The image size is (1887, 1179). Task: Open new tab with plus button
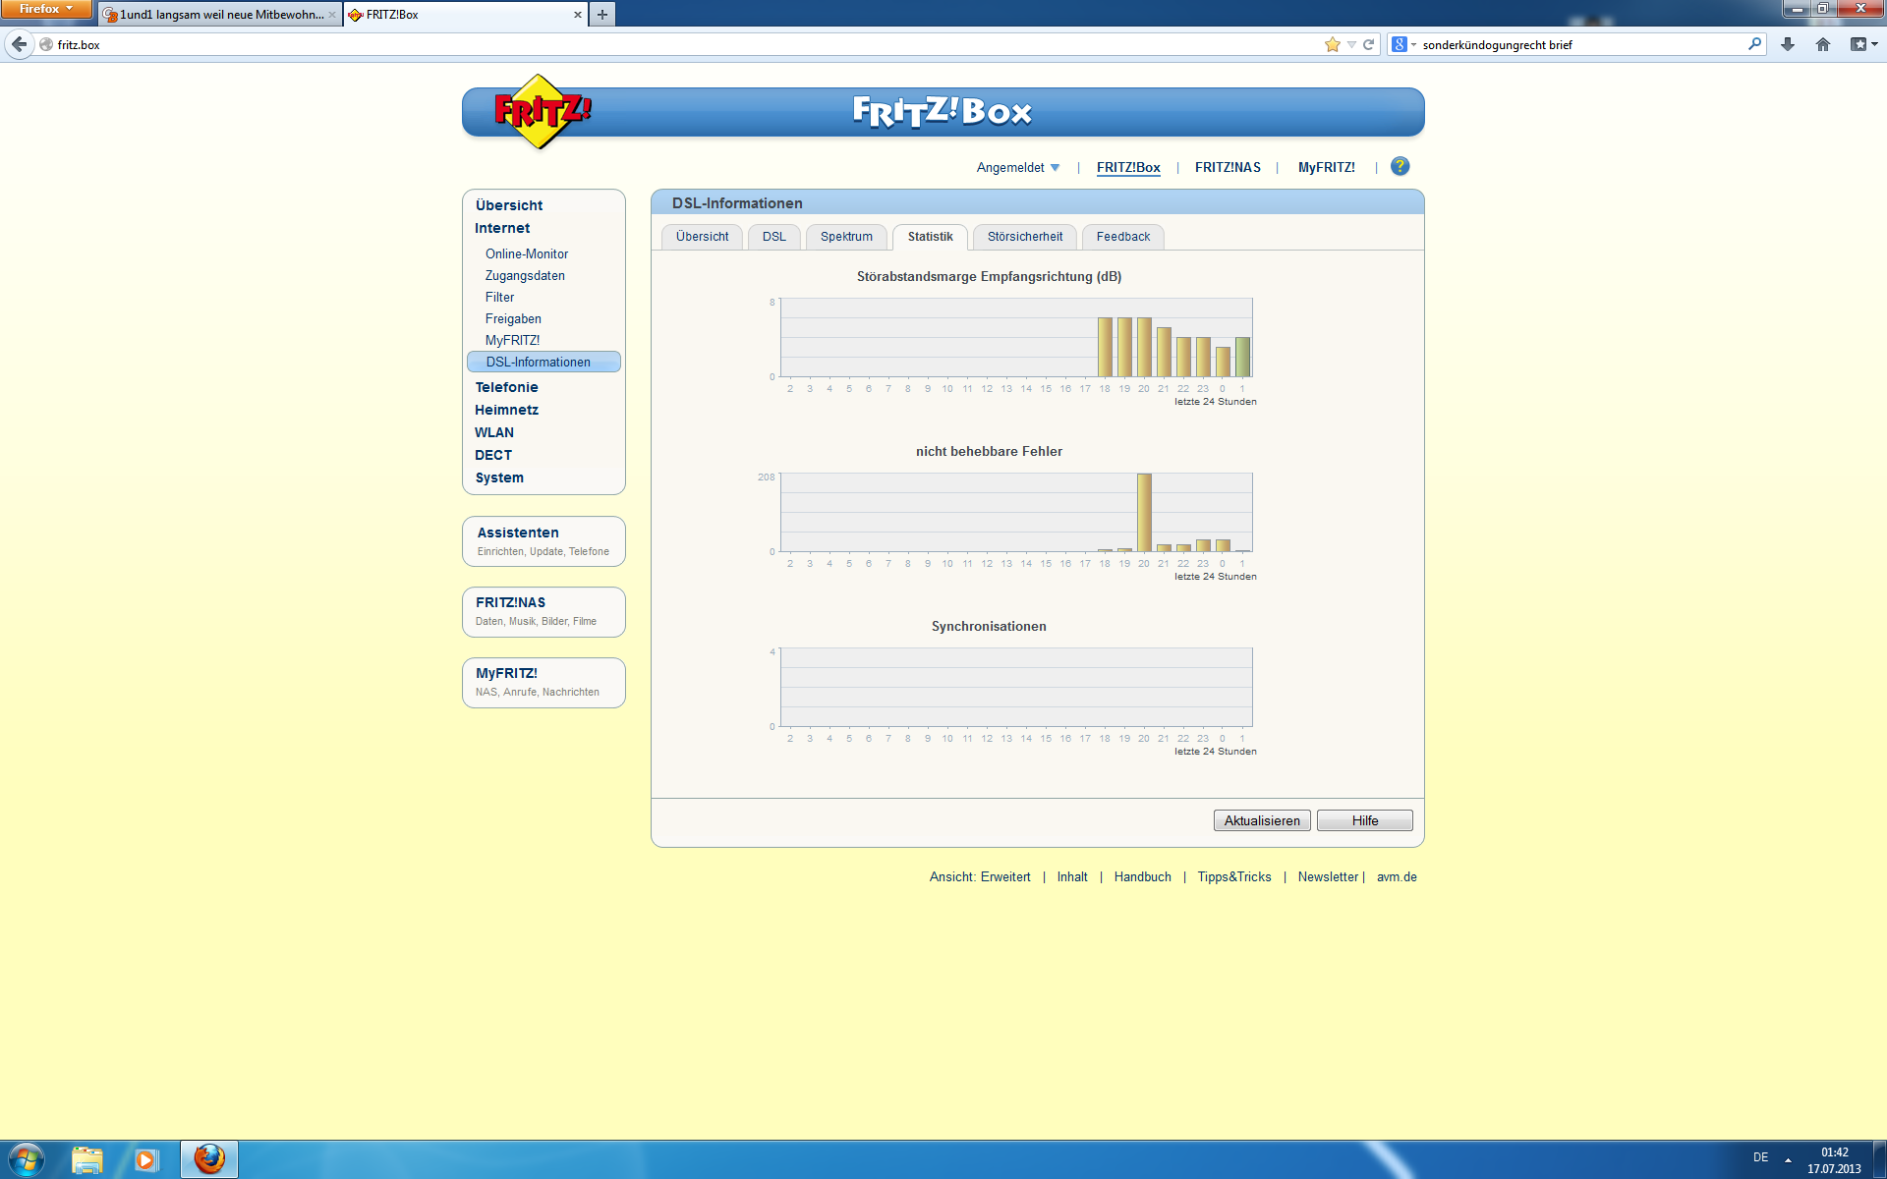pos(602,15)
